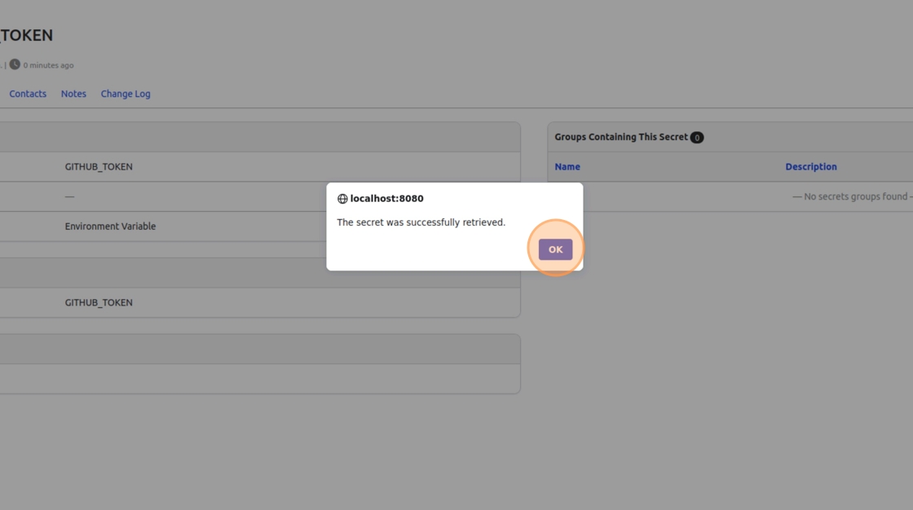
Task: Sort groups table by Description column
Action: [x=810, y=166]
